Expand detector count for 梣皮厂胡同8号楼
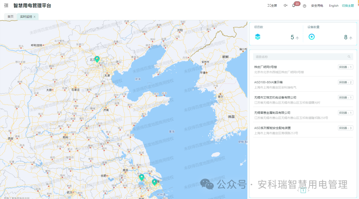 [x=345, y=67]
